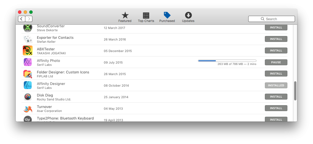Open Folder Designer: Custom Icons title
Image resolution: width=313 pixels, height=144 pixels.
pos(63,72)
